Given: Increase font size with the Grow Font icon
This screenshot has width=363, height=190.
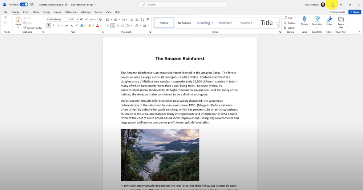Looking at the screenshot, I should pos(81,20).
